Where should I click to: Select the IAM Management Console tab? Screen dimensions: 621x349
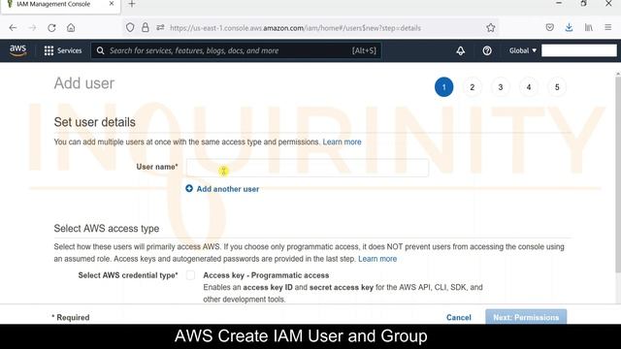click(x=60, y=6)
